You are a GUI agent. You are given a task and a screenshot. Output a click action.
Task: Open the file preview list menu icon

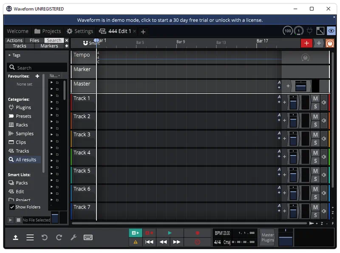click(18, 220)
